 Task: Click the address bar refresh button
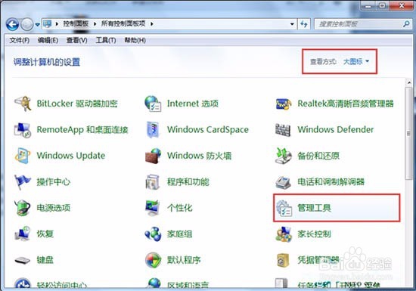pyautogui.click(x=304, y=24)
